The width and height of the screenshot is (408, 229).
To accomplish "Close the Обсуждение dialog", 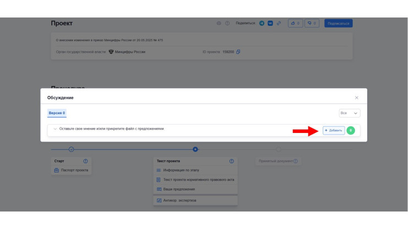I will 356,98.
